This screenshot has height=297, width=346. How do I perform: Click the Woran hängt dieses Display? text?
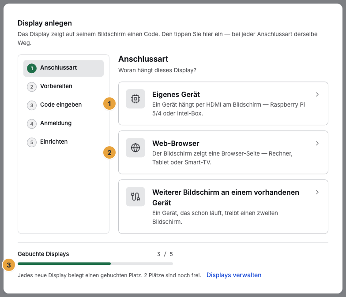(157, 71)
